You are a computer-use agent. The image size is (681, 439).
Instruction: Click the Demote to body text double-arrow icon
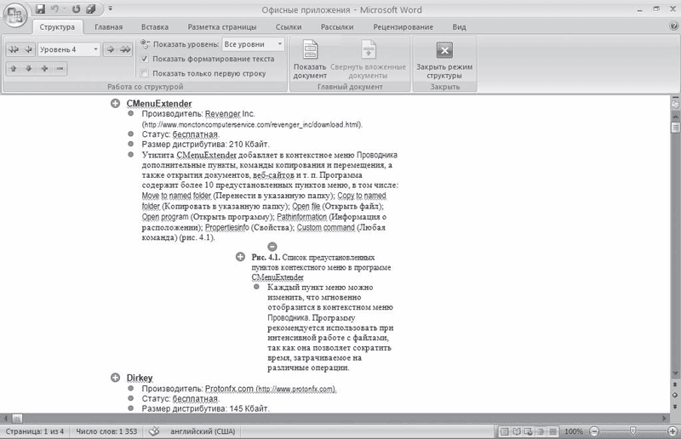click(125, 49)
